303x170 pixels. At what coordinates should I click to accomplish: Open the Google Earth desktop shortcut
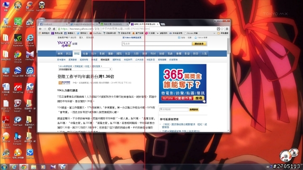click(x=18, y=72)
